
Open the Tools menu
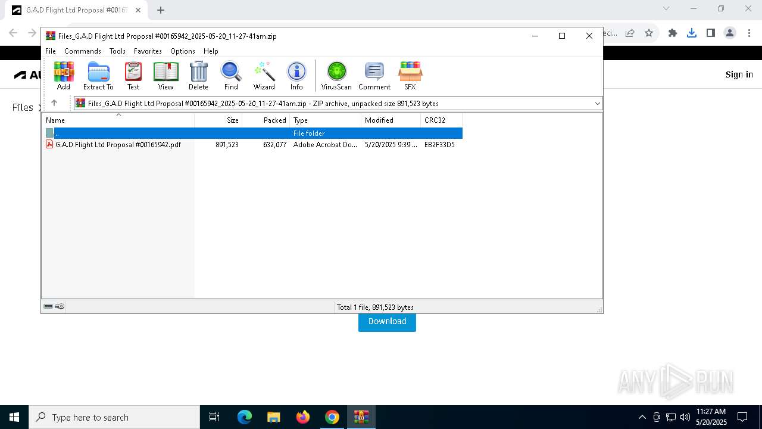click(117, 51)
